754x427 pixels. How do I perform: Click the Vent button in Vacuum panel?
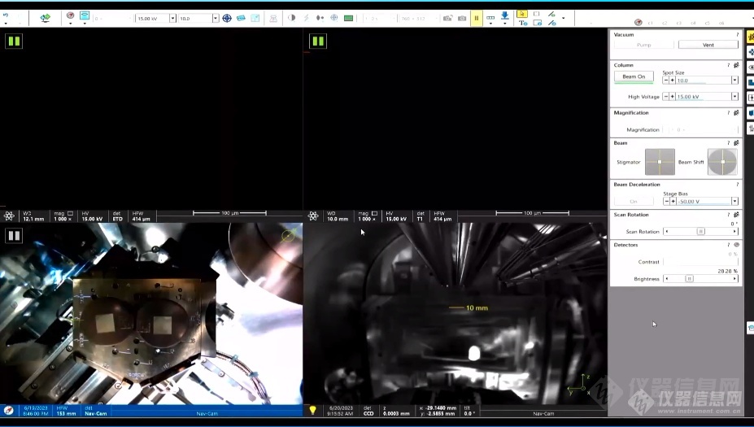pyautogui.click(x=708, y=45)
